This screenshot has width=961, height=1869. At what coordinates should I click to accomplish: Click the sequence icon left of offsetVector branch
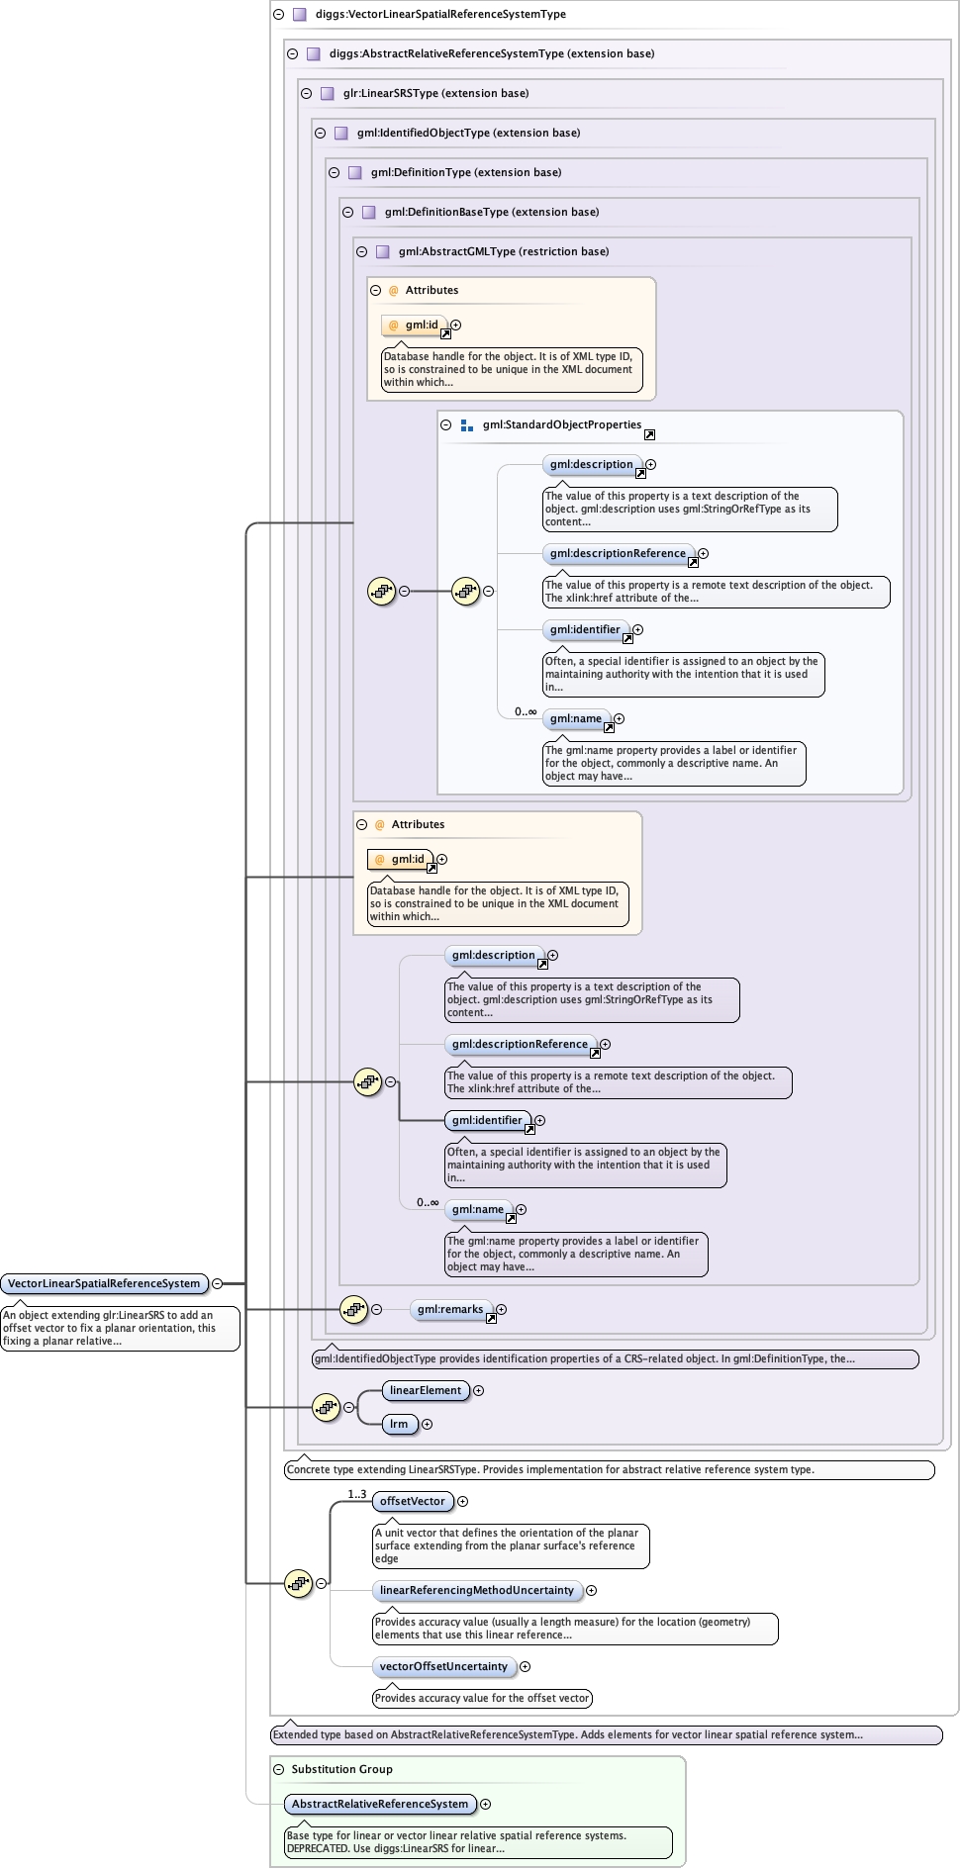[298, 1583]
